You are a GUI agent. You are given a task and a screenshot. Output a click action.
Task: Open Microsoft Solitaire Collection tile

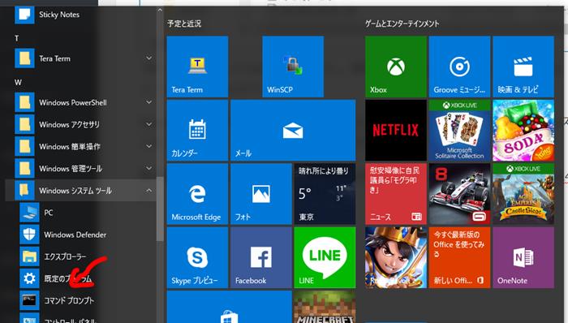tap(459, 131)
